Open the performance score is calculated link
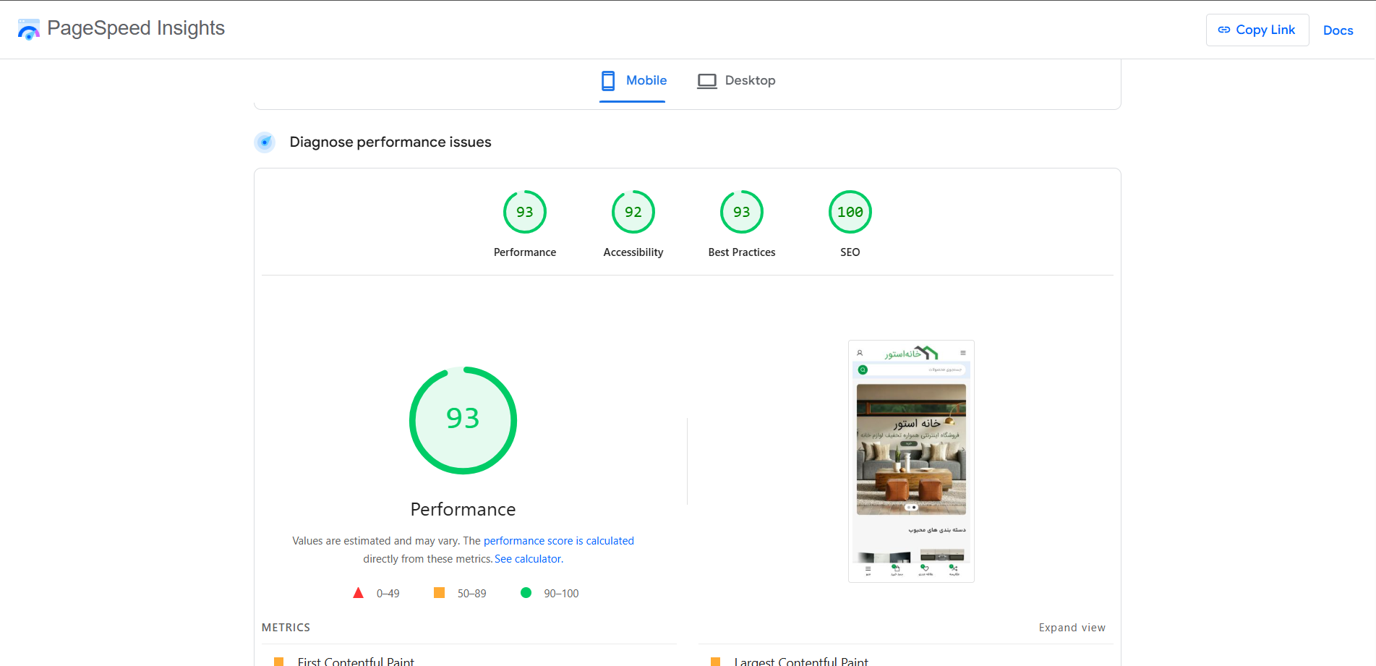Viewport: 1376px width, 666px height. tap(558, 541)
